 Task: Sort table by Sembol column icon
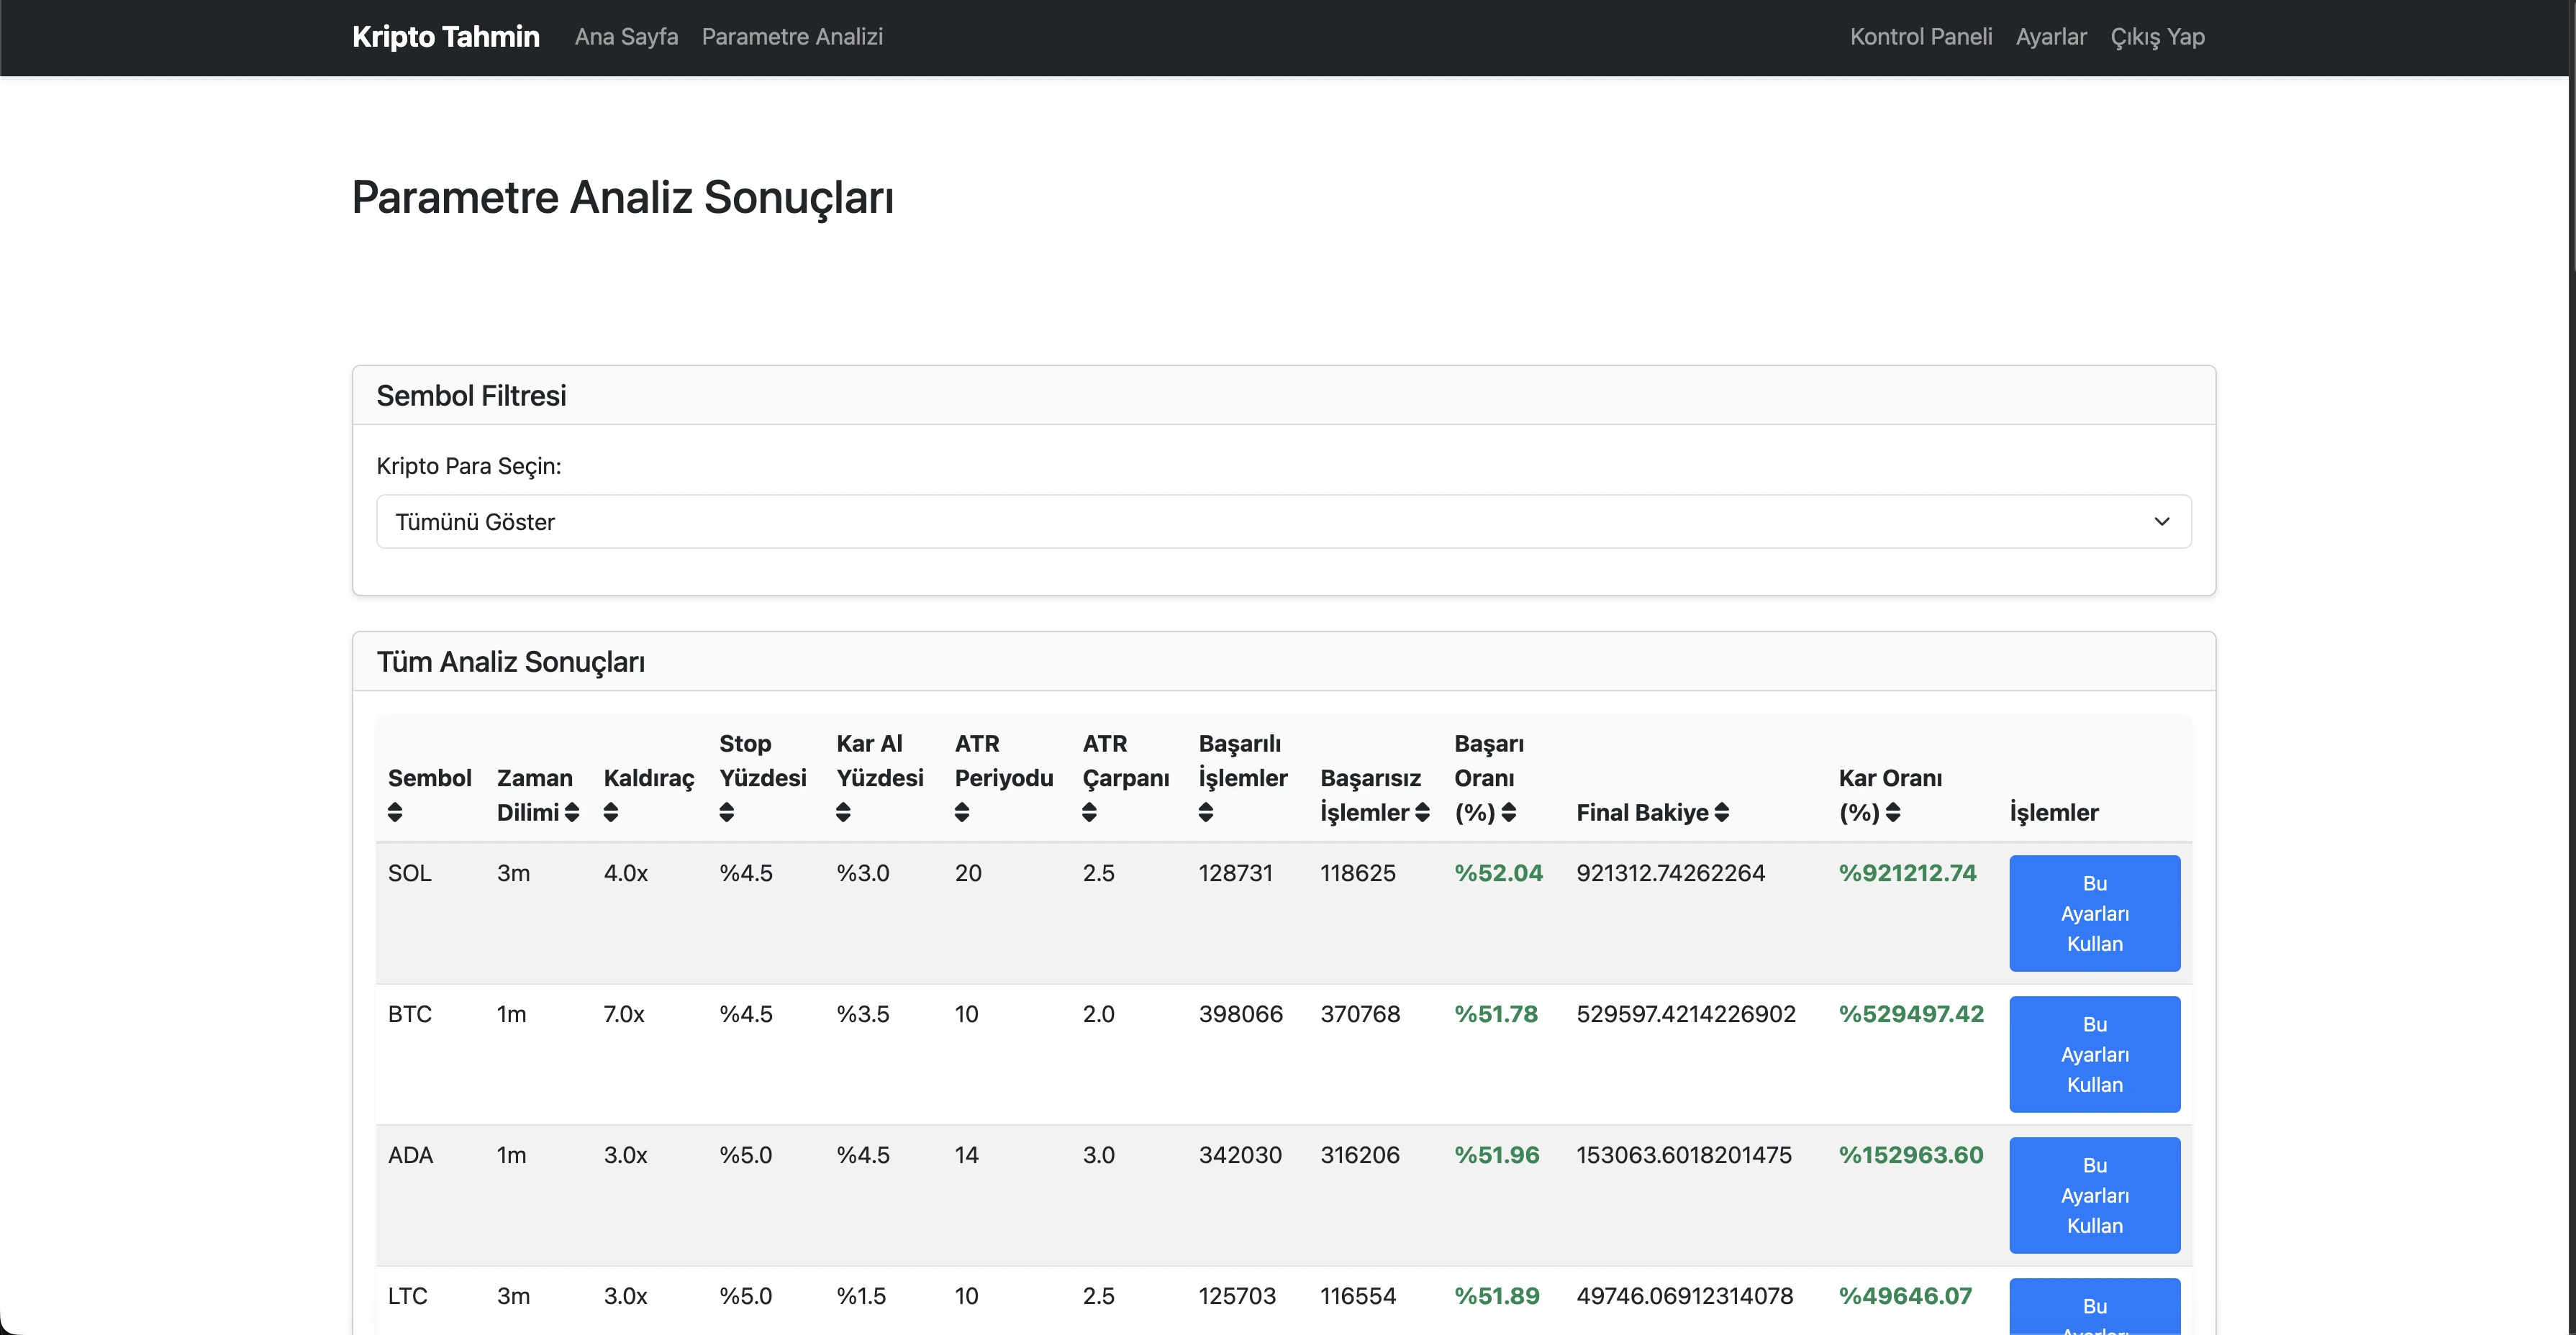(x=395, y=813)
